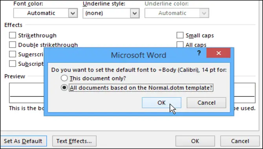Image resolution: width=263 pixels, height=149 pixels.
Task: Select All documents based on Normal.dotm option
Action: pyautogui.click(x=64, y=88)
